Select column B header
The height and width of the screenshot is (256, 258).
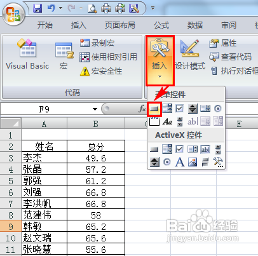point(96,123)
